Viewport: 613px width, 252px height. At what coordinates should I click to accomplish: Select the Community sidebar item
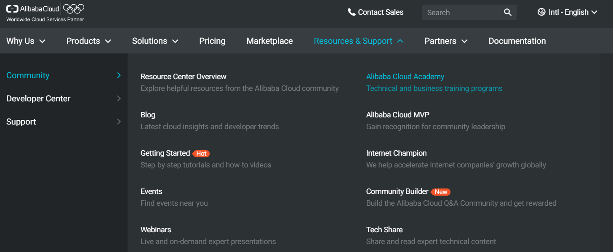(28, 75)
